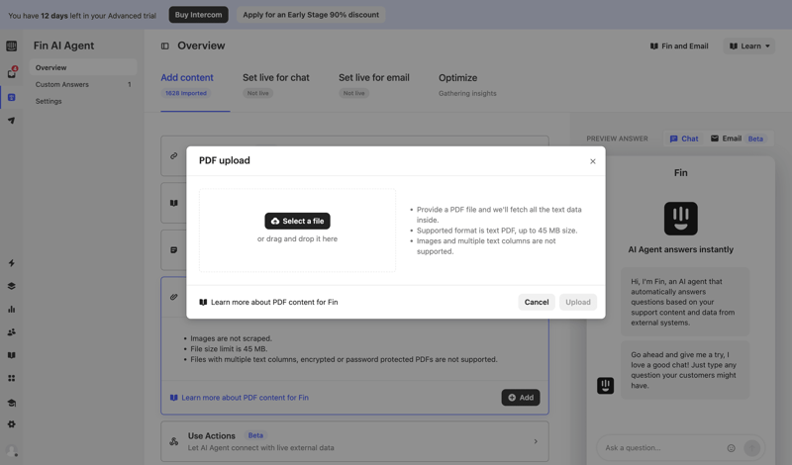The image size is (792, 465).
Task: Open the Learn dropdown
Action: pos(749,46)
